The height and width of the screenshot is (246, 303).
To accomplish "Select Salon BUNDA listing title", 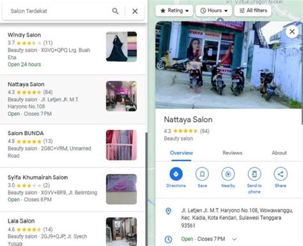I will (26, 133).
